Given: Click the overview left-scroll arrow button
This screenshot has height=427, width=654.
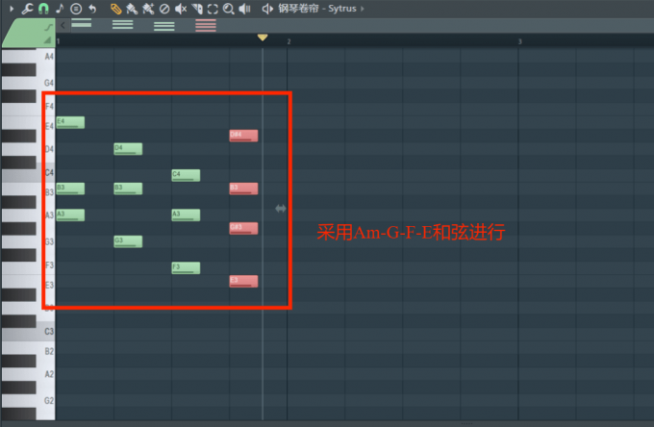Looking at the screenshot, I should tap(63, 25).
